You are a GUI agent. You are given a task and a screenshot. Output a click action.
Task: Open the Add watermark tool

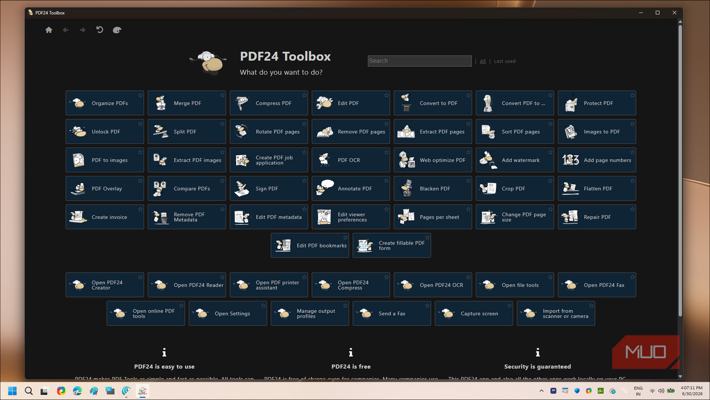(515, 160)
